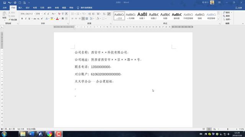Toggle underline formatting
This screenshot has width=245, height=137.
pos(29,19)
